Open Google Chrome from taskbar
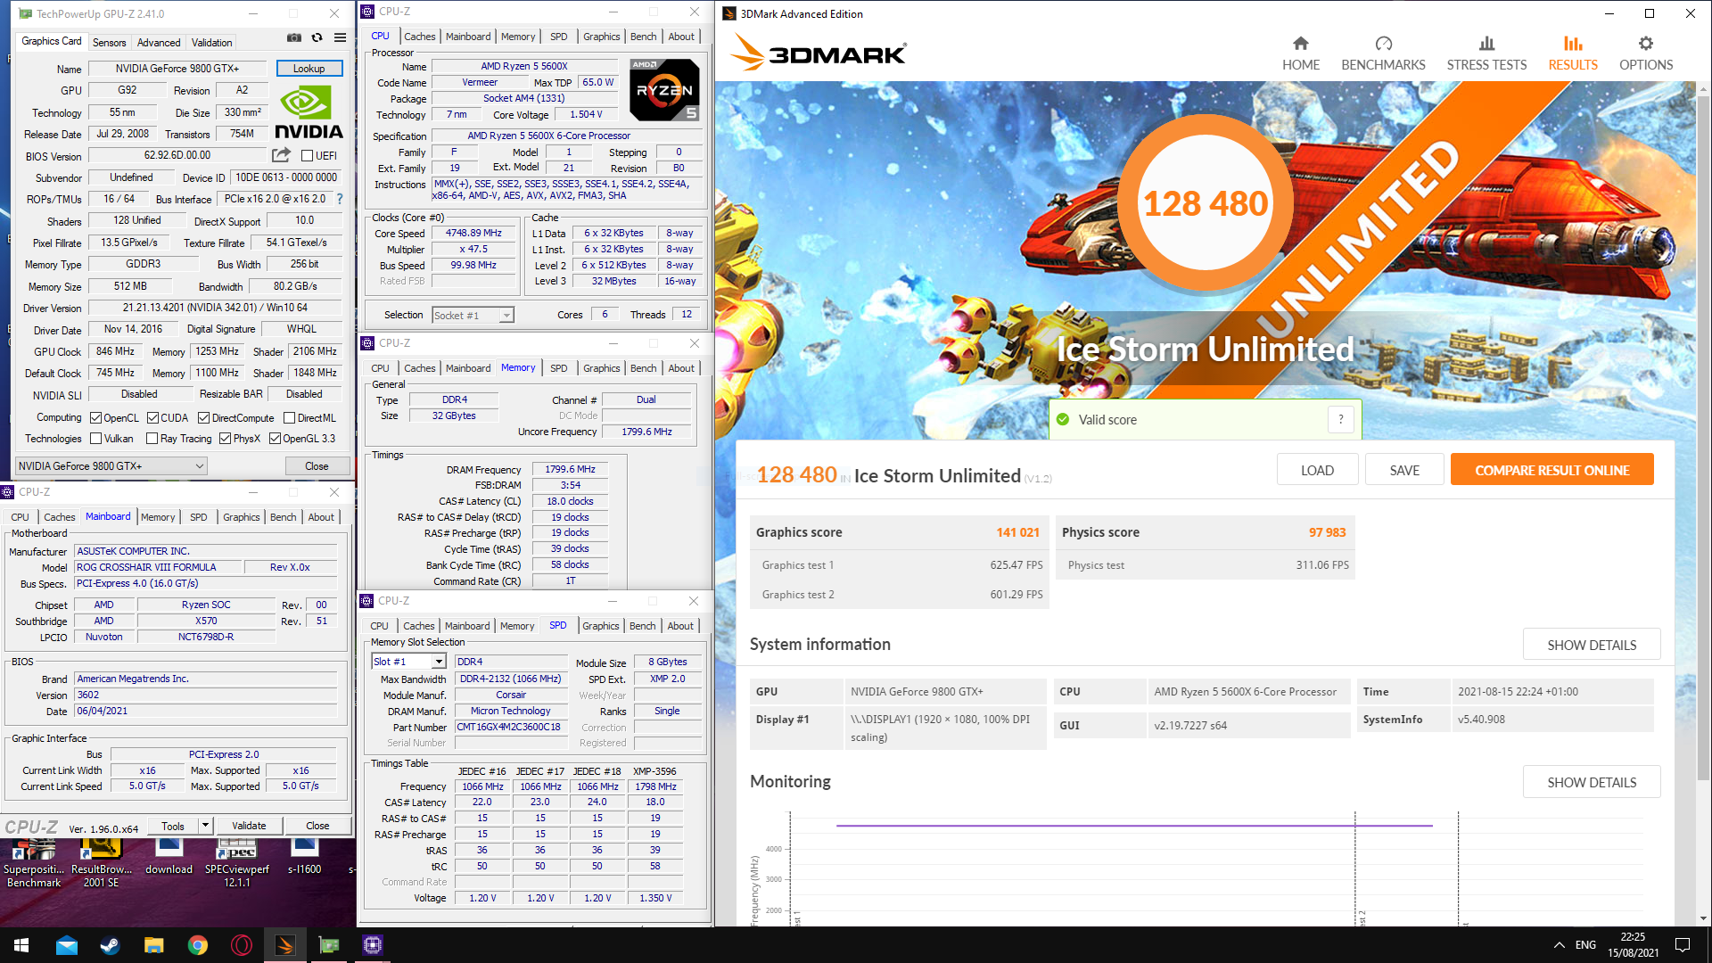Image resolution: width=1712 pixels, height=963 pixels. tap(197, 945)
